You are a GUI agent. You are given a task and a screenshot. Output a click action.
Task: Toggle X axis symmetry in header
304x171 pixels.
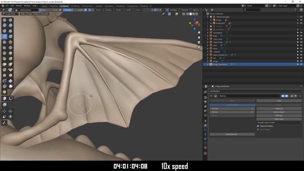pyautogui.click(x=155, y=10)
